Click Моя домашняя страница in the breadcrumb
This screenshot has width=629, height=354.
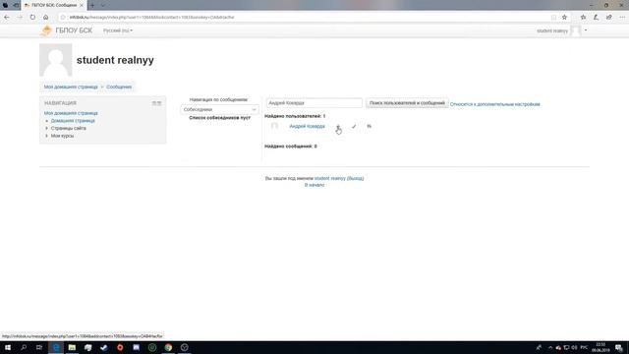[71, 87]
